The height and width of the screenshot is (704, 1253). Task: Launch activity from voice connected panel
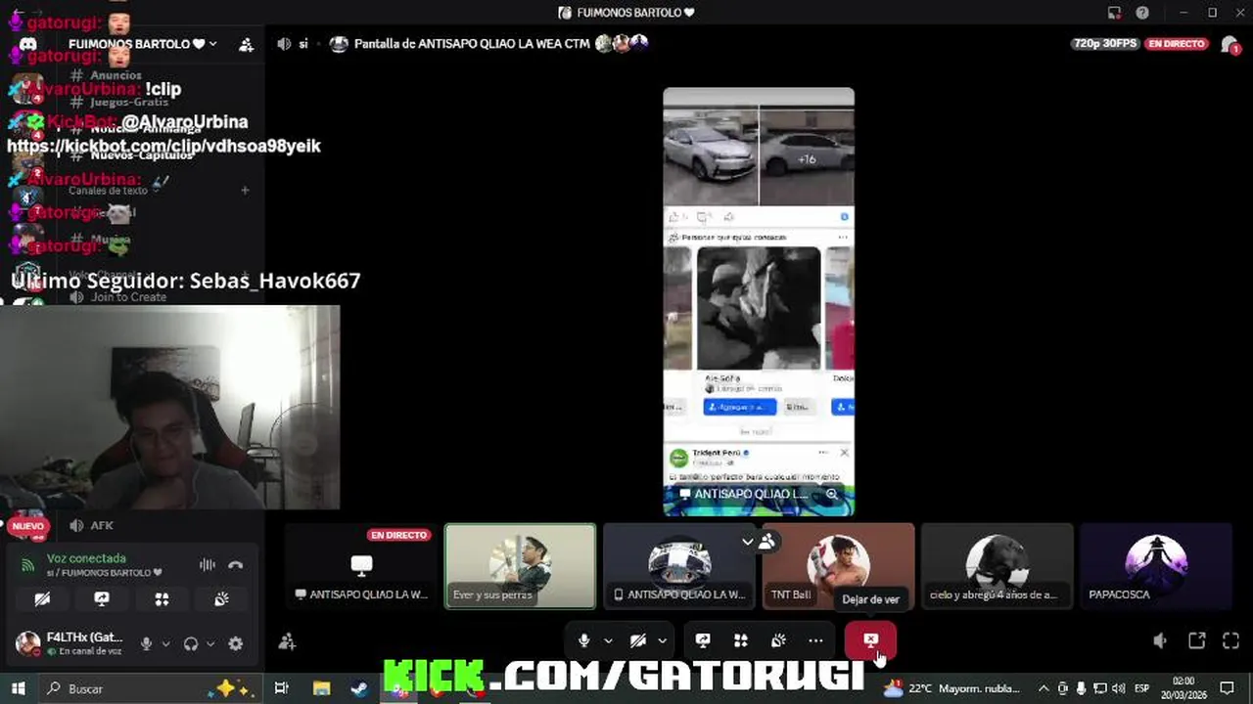[162, 598]
